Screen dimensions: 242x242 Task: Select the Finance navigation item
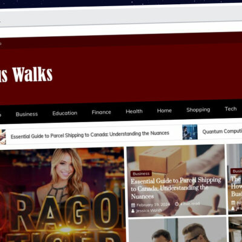tap(101, 112)
